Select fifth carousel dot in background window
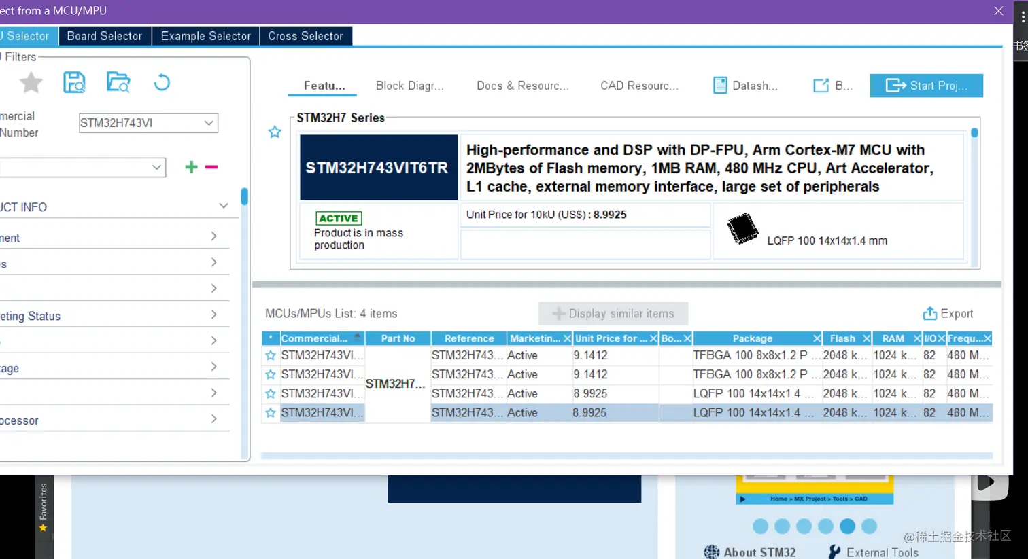Image resolution: width=1028 pixels, height=559 pixels. coord(847,526)
